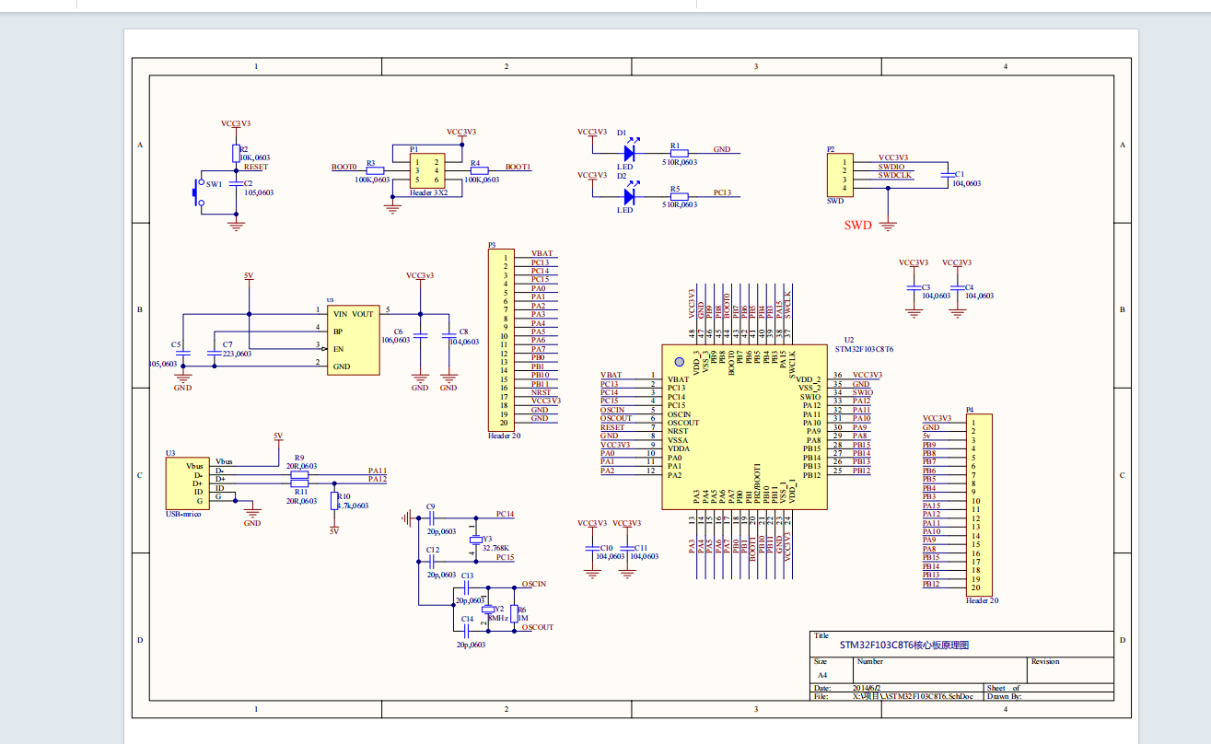This screenshot has width=1211, height=744.
Task: Click the VBAT label on P3 pin 1
Action: click(x=542, y=253)
